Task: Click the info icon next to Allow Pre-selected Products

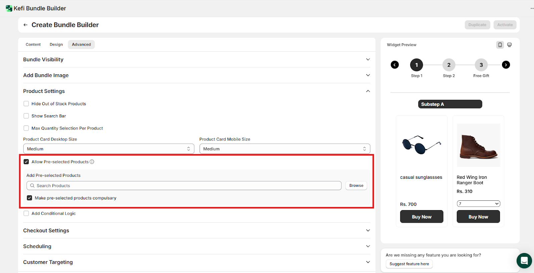Action: pos(92,162)
